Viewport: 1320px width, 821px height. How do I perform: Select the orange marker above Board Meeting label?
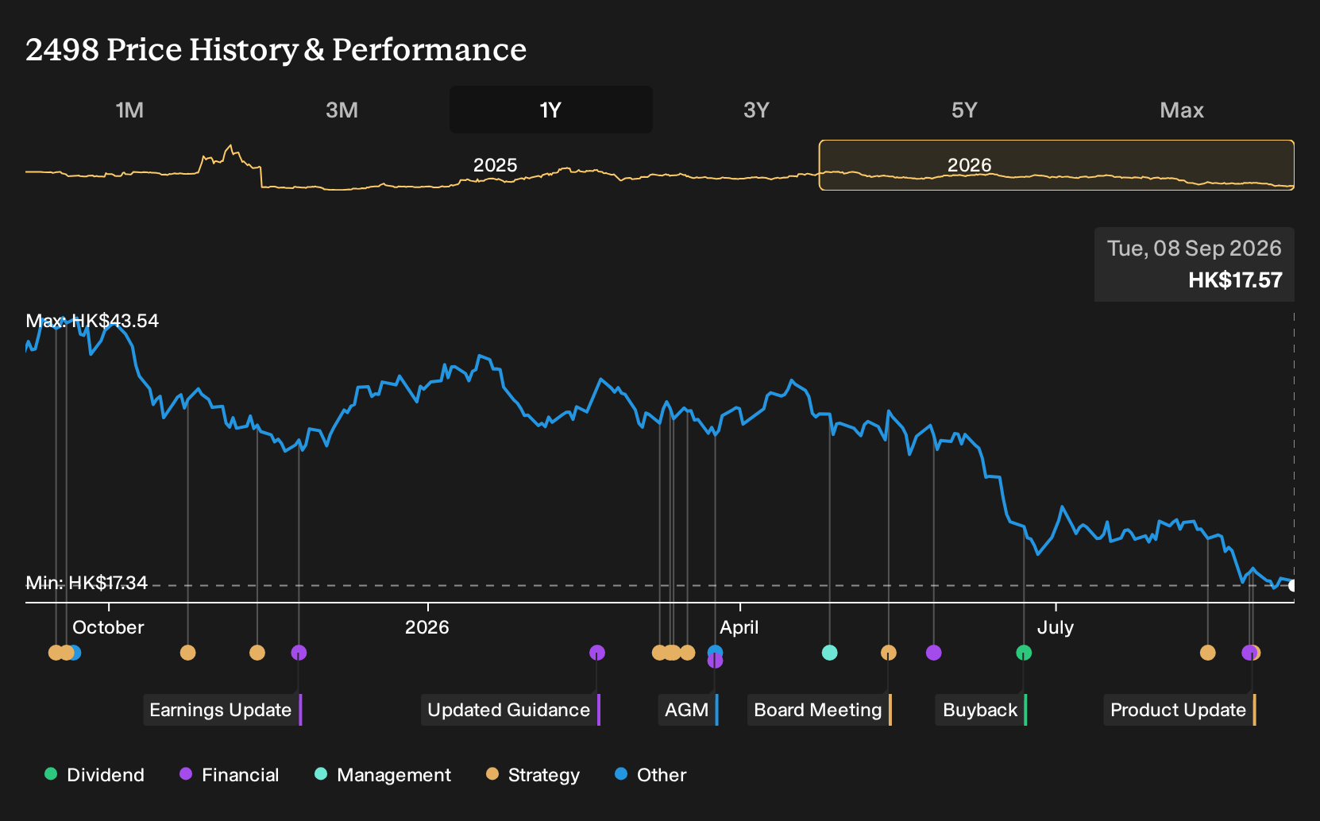(x=889, y=653)
